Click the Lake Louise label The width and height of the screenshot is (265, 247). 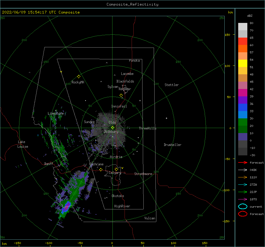click(x=23, y=144)
